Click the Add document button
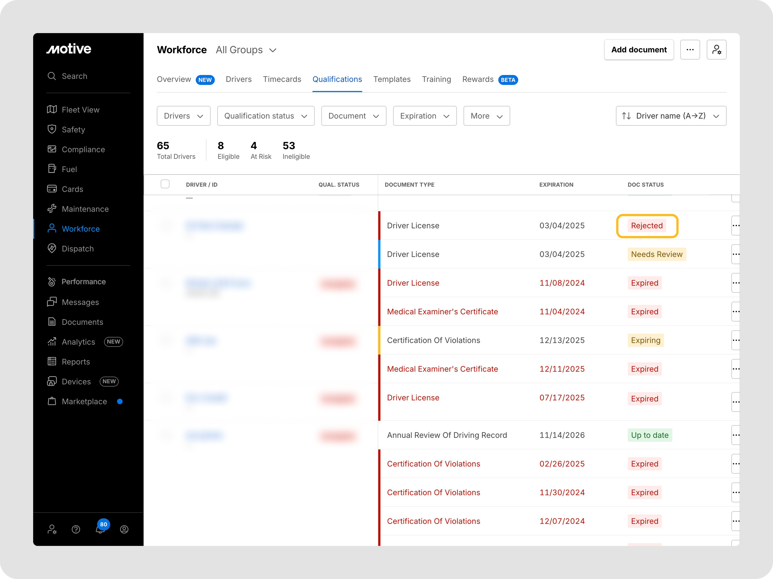The height and width of the screenshot is (579, 773). 639,50
